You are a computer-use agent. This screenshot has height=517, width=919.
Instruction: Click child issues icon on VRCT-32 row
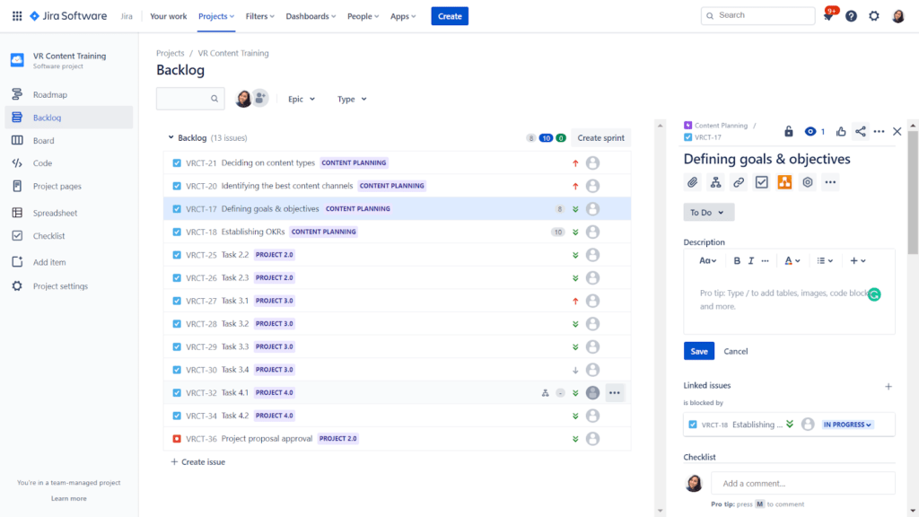(545, 393)
